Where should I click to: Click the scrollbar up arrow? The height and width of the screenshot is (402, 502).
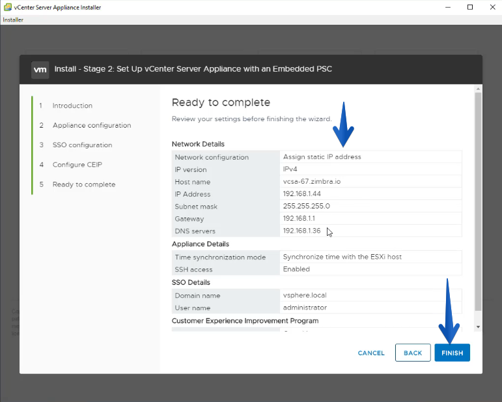click(478, 89)
